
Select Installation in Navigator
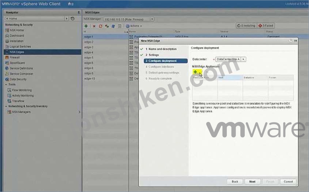tap(16, 41)
